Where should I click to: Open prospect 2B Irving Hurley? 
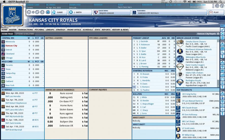click(189, 94)
